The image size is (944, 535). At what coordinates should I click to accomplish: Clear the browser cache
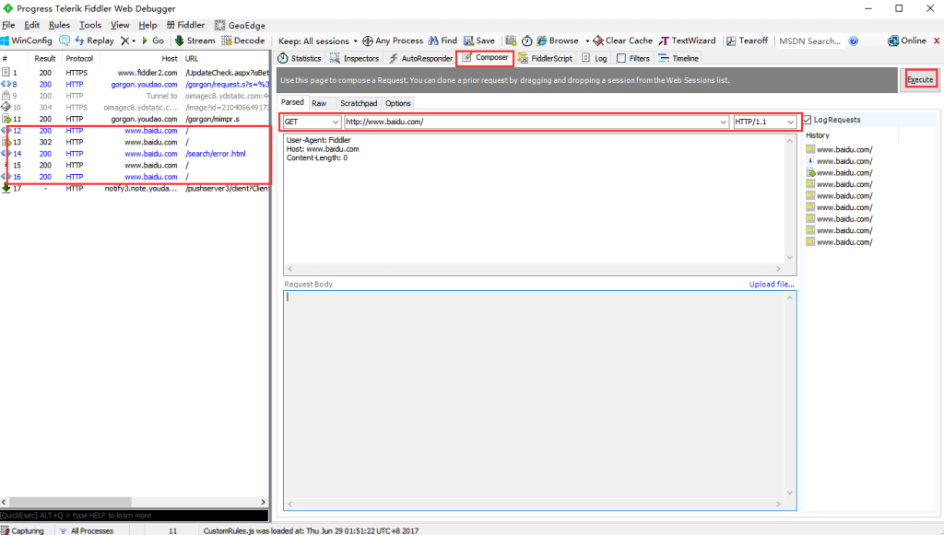(622, 41)
